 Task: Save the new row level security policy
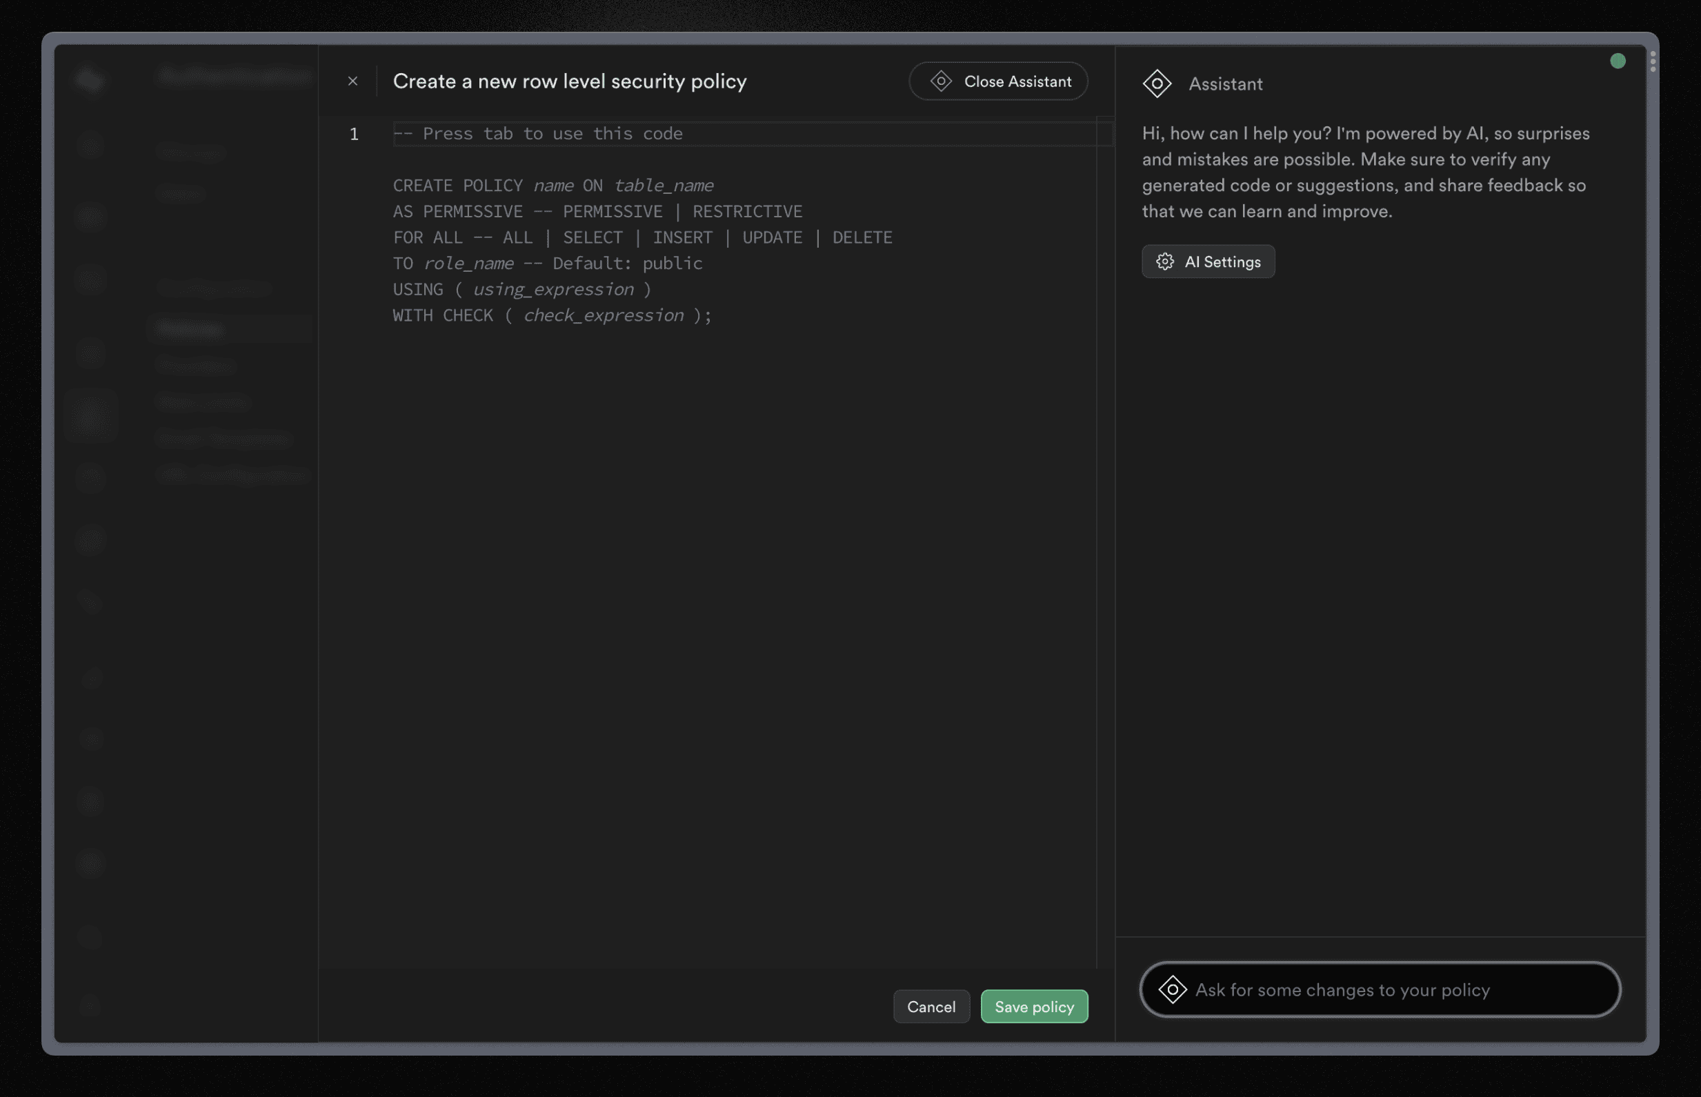click(1034, 1007)
